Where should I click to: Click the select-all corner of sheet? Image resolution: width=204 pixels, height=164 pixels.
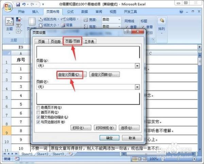pos(7,53)
